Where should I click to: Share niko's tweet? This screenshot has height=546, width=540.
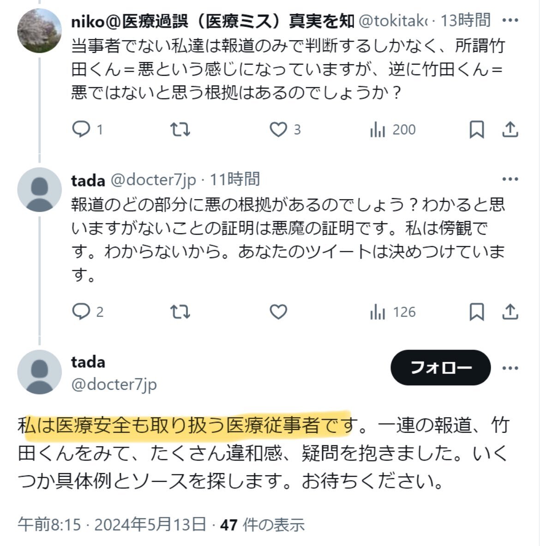(510, 129)
